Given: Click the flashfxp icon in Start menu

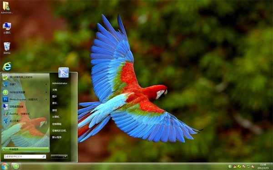Looking at the screenshot, I should [x=5, y=114].
